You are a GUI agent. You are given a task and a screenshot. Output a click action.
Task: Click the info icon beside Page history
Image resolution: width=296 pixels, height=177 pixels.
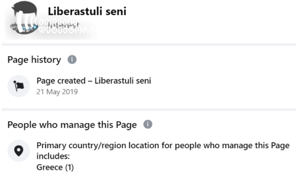(x=72, y=59)
